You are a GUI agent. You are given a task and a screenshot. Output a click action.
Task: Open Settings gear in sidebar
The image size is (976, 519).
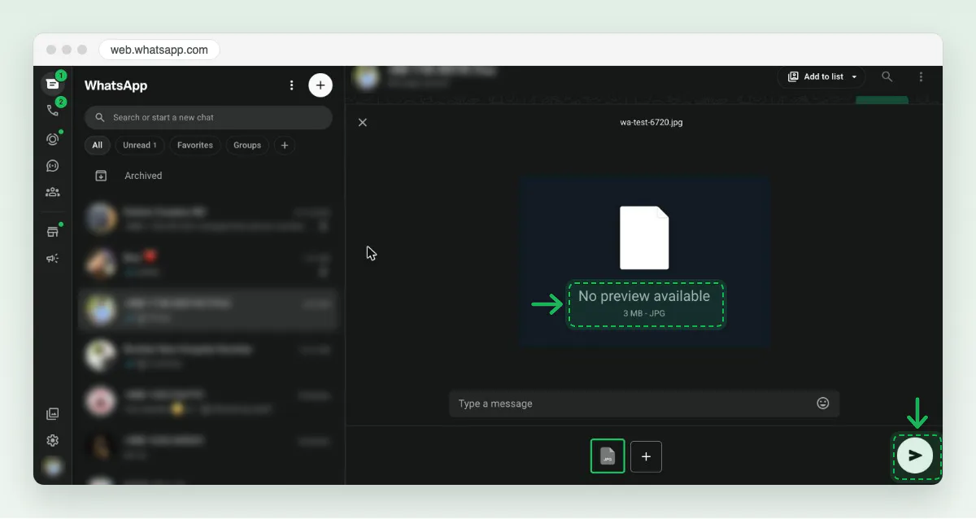[x=53, y=440]
